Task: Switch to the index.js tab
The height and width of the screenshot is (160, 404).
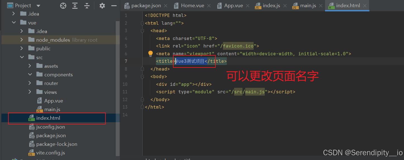Action: coord(271,6)
